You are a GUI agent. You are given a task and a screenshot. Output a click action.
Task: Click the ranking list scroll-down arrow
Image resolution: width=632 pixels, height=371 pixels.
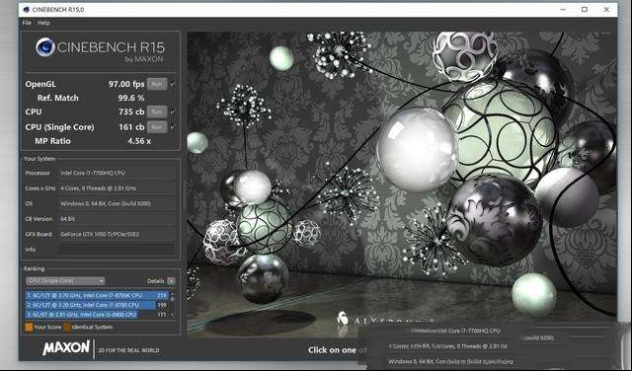point(173,315)
